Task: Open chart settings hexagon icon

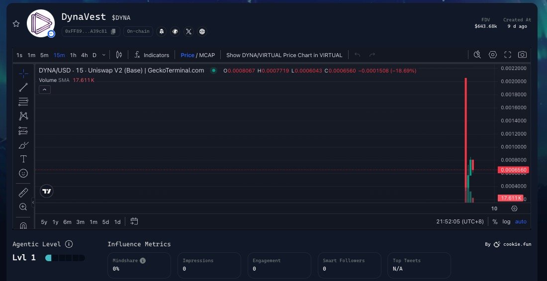Action: tap(493, 55)
